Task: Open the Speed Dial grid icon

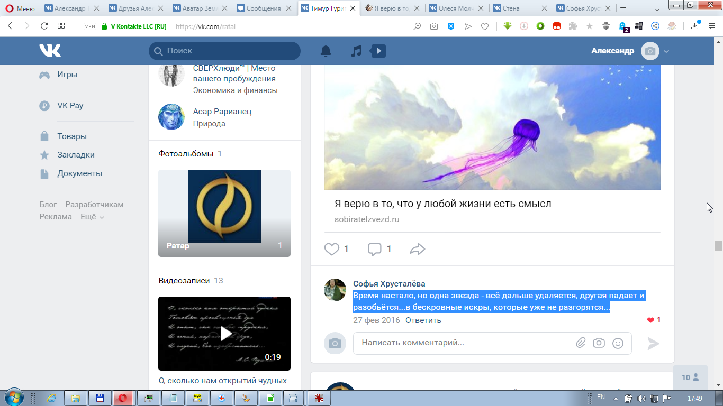Action: (61, 26)
